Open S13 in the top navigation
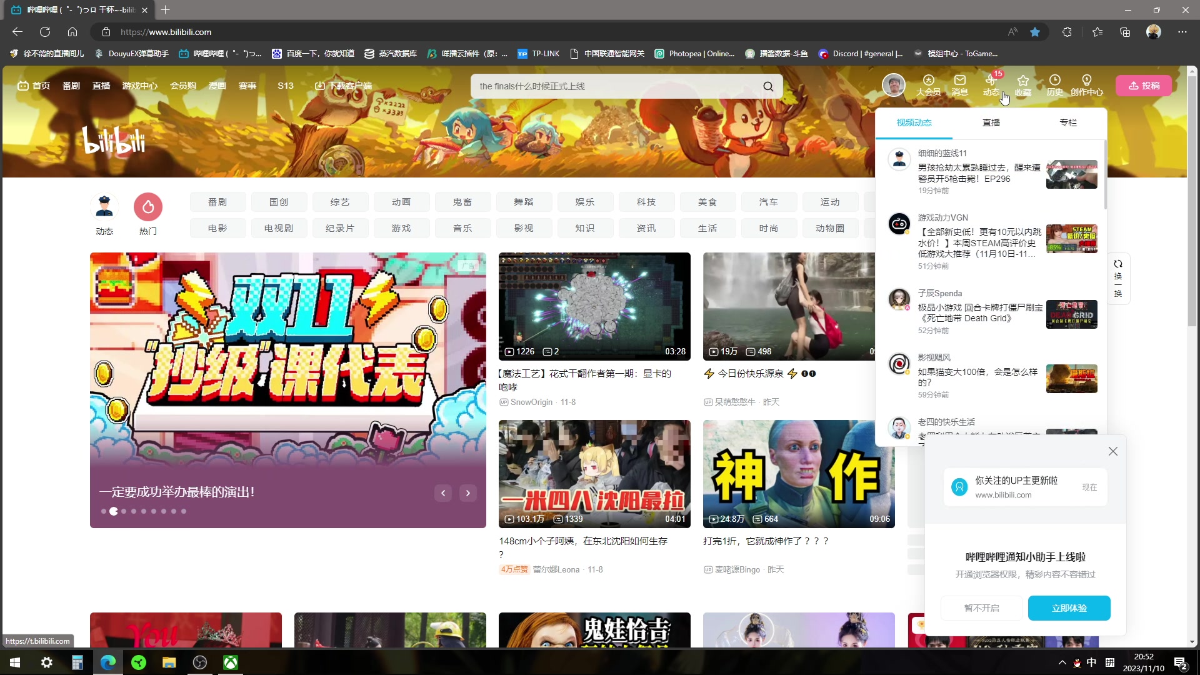 click(286, 86)
